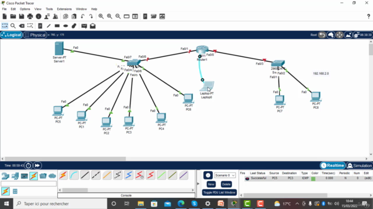Click the power cycle devices button
Screen dimensions: 373x209
coord(29,165)
